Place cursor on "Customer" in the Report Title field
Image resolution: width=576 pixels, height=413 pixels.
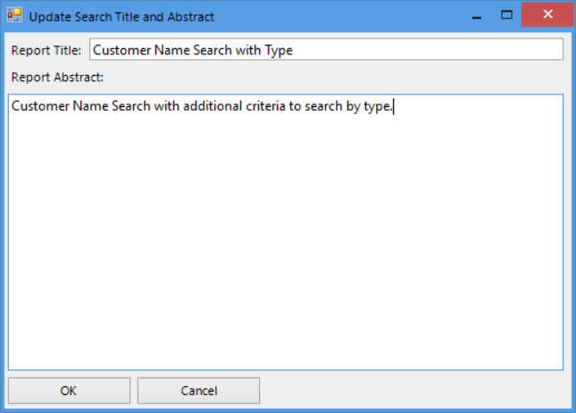point(121,50)
